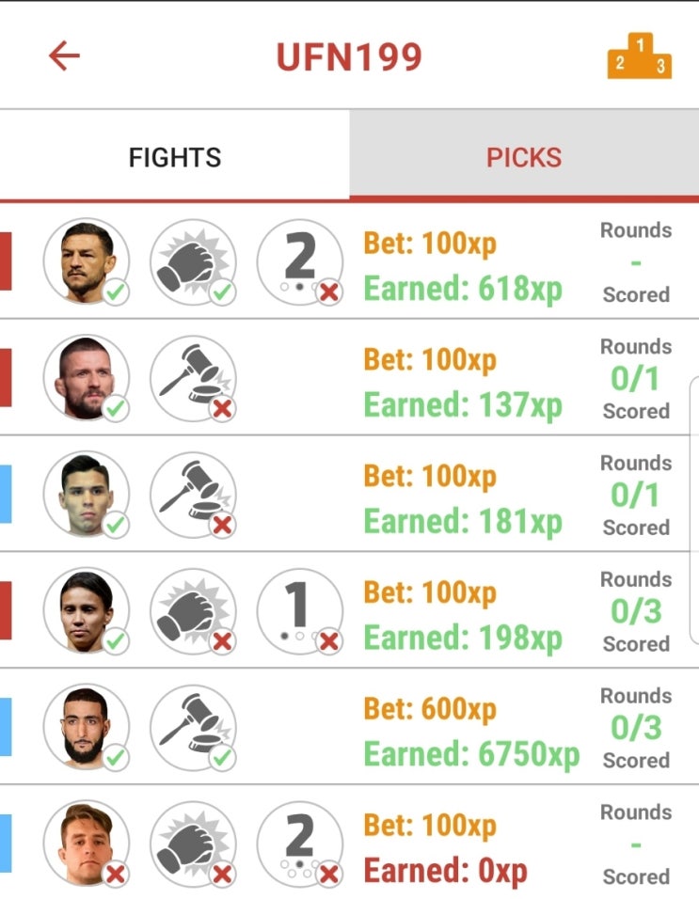This screenshot has height=899, width=699.
Task: Tap round 2 pick in 618xp row
Action: (x=300, y=261)
